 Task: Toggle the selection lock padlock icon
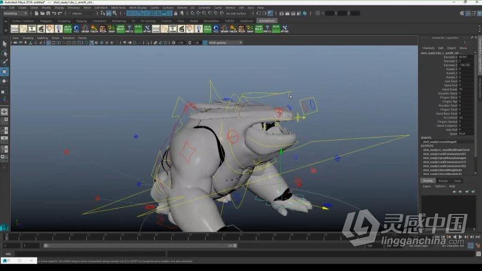coord(176,13)
